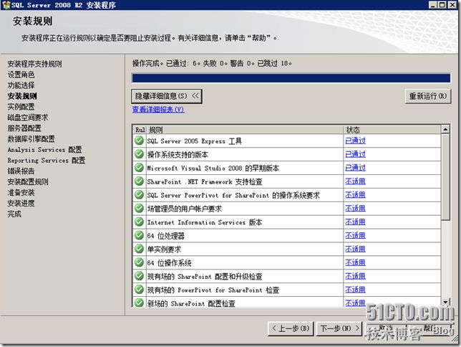This screenshot has height=347, width=461.
Task: Select 服务器配置 step in sidebar
Action: coord(24,128)
